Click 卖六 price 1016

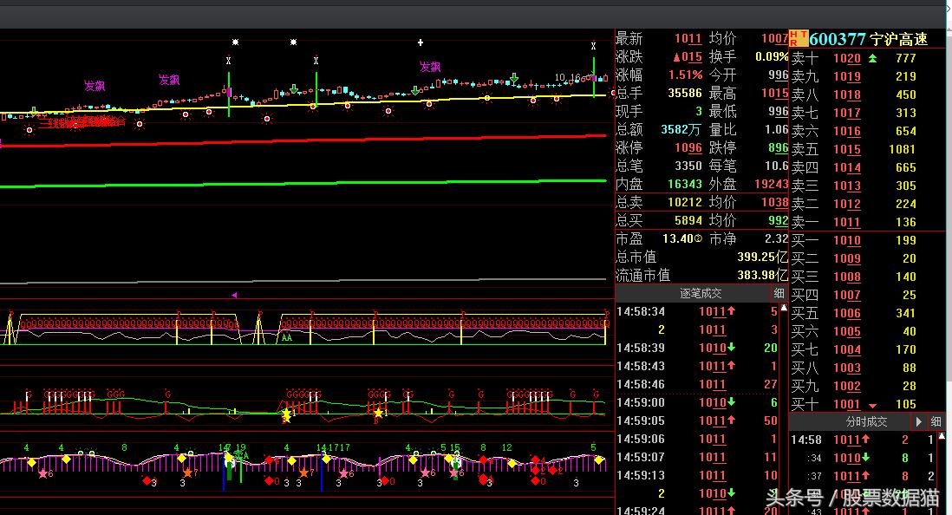point(847,131)
